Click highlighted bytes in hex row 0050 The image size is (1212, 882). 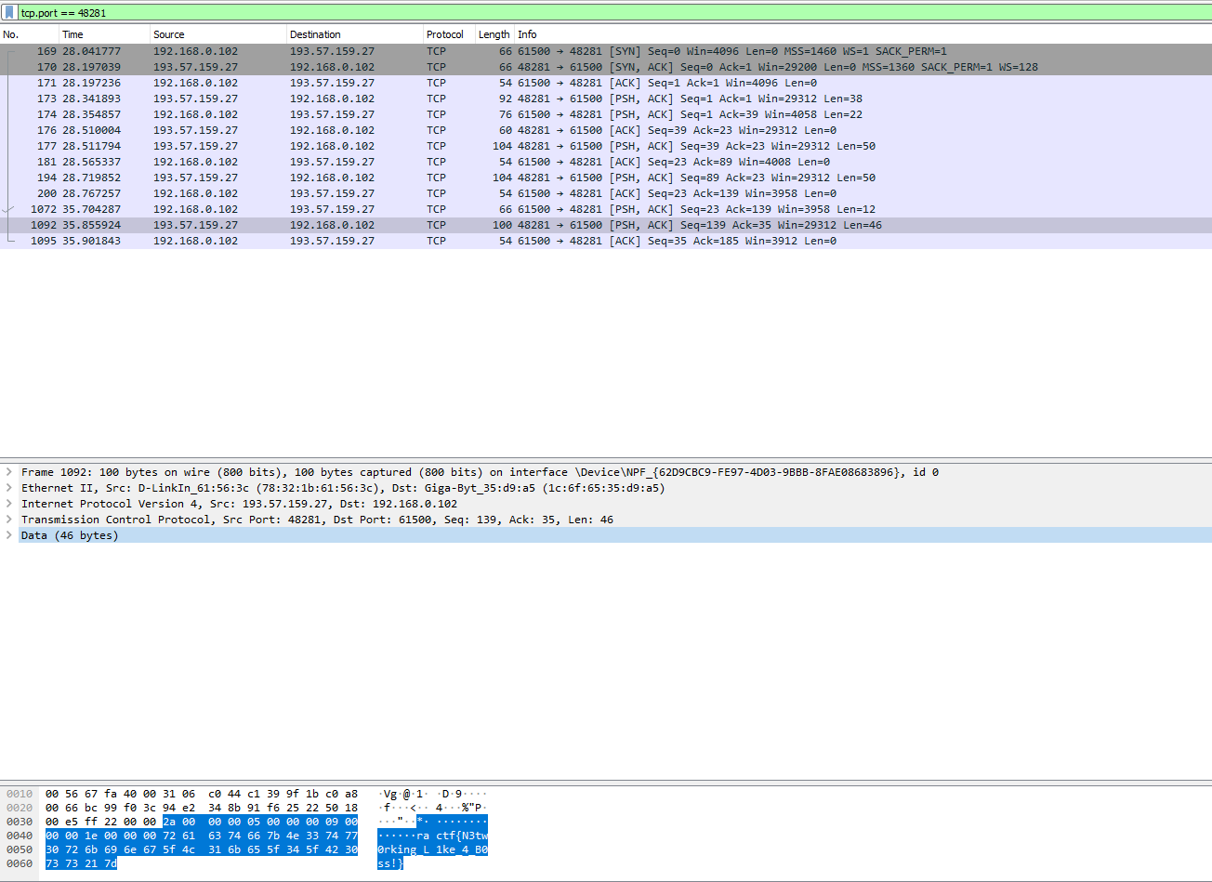tap(202, 850)
